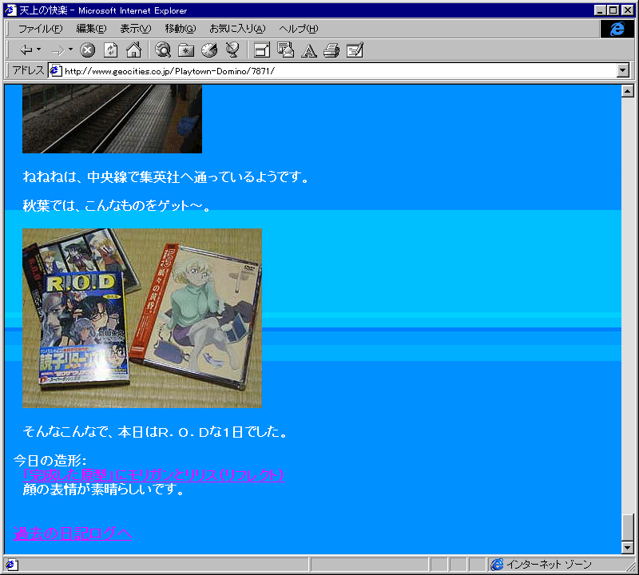Open the 編集(E) menu
Viewport: 639px width, 575px height.
(x=91, y=29)
